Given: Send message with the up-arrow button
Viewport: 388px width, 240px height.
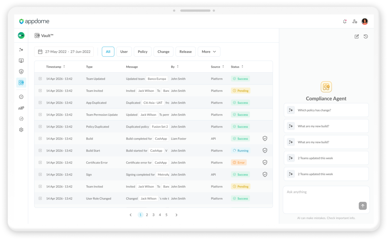Looking at the screenshot, I should pos(363,206).
